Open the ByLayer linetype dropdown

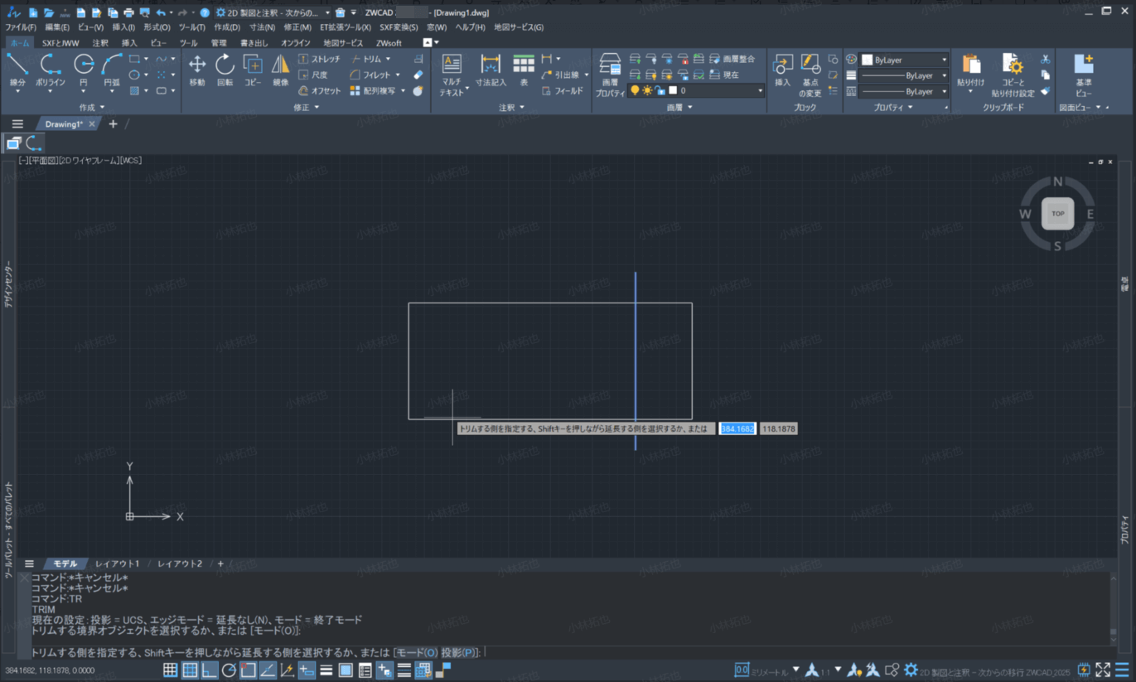coord(904,91)
